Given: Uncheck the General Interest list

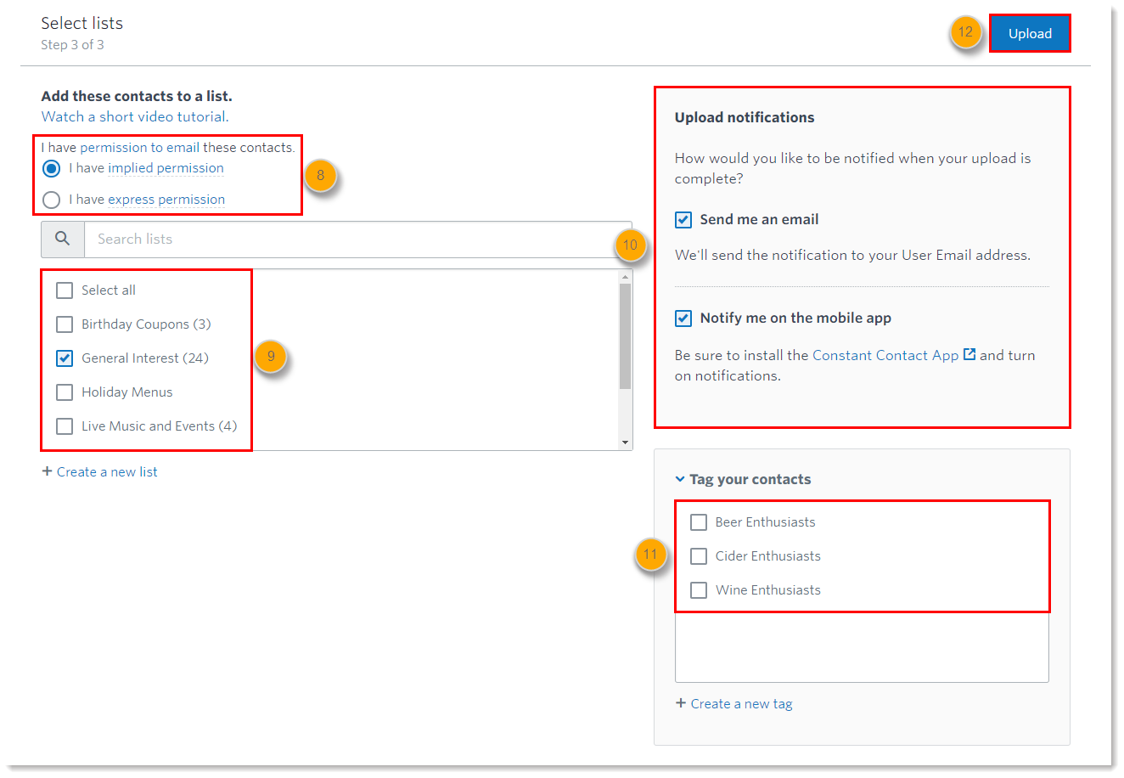Looking at the screenshot, I should [x=65, y=358].
